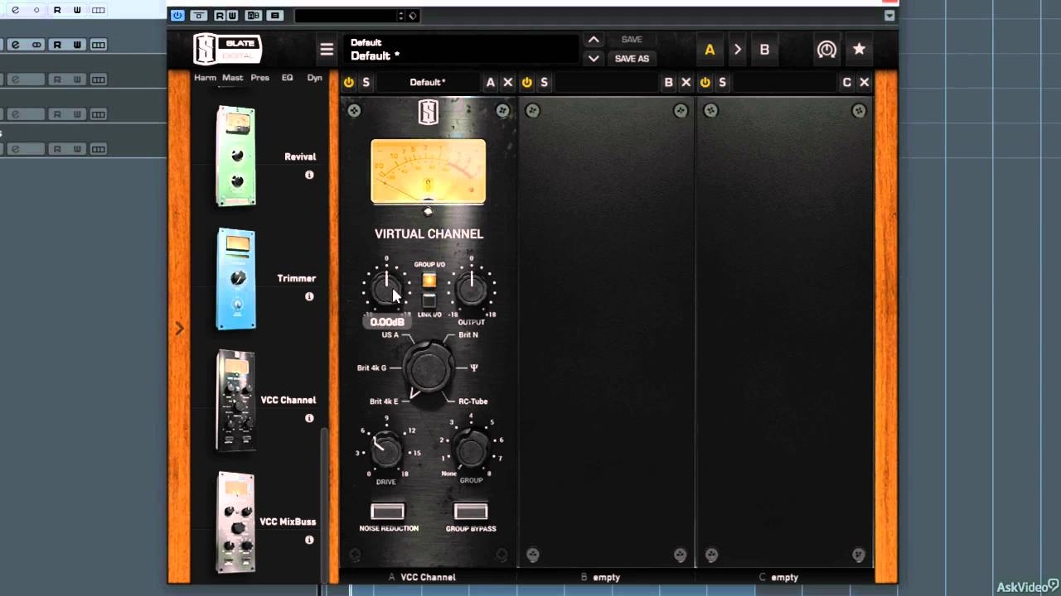Image resolution: width=1061 pixels, height=596 pixels.
Task: Clear slot C using its X button
Action: coord(865,82)
